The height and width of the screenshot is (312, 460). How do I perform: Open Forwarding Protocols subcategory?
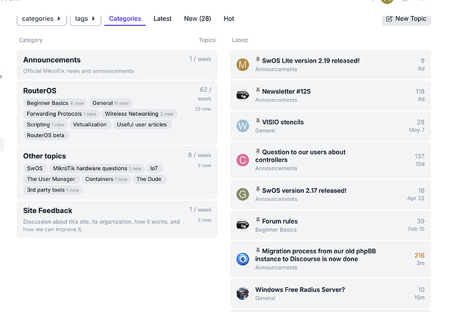coord(61,114)
